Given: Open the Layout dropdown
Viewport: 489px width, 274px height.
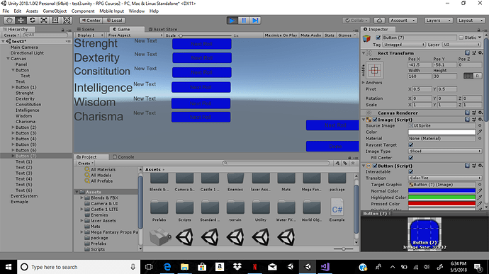Looking at the screenshot, I should click(x=471, y=21).
